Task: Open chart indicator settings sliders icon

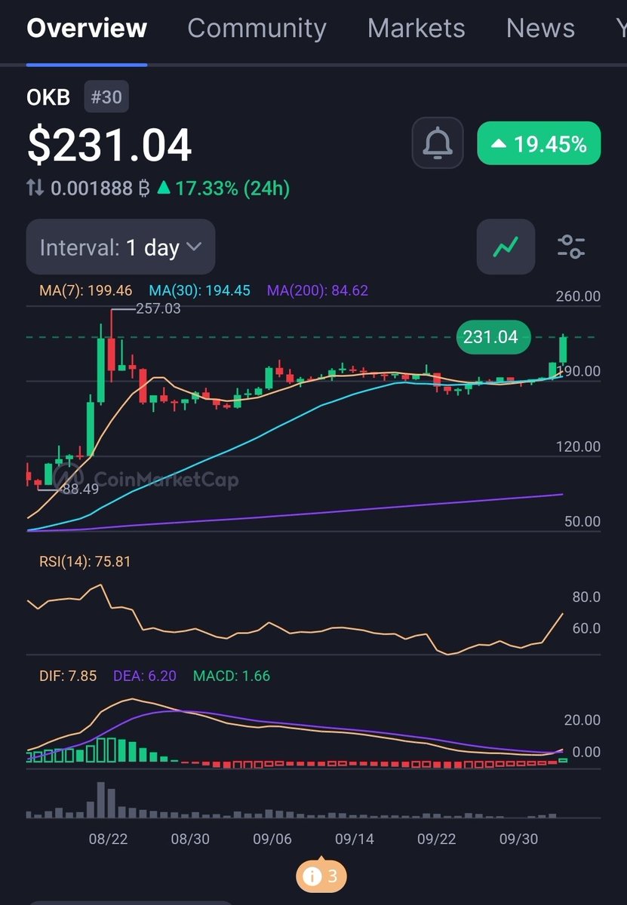Action: 571,247
